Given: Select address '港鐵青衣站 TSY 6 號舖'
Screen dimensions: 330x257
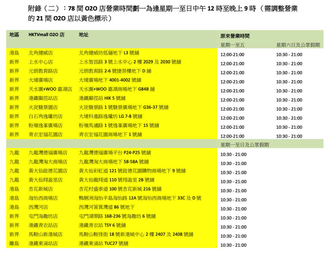Looking at the screenshot, I should [x=102, y=225].
